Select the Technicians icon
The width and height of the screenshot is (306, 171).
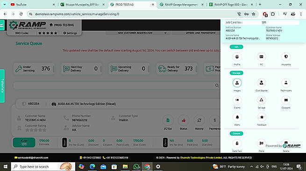pos(286,83)
